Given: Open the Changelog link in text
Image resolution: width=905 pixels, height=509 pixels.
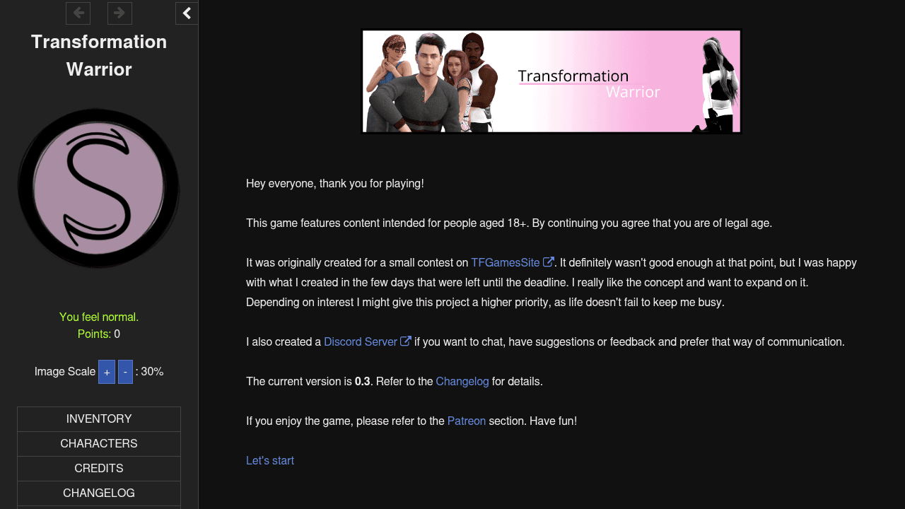Looking at the screenshot, I should click(462, 382).
